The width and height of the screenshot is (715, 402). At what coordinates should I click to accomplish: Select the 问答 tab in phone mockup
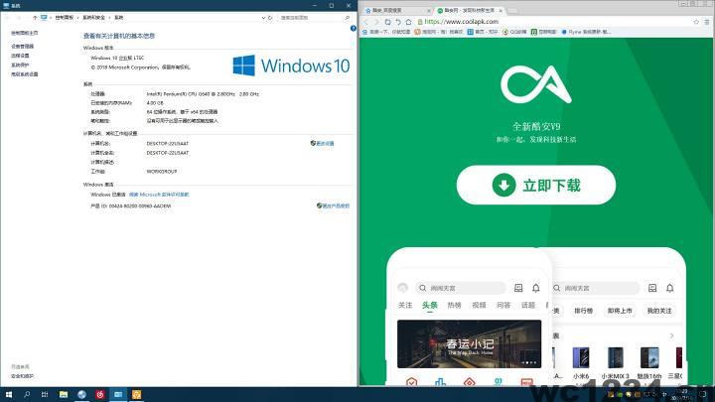coord(503,306)
